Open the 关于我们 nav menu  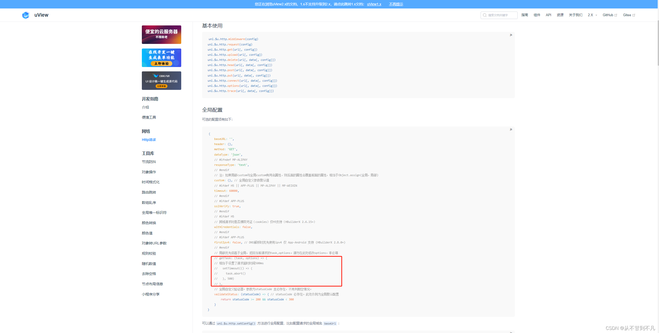(576, 15)
